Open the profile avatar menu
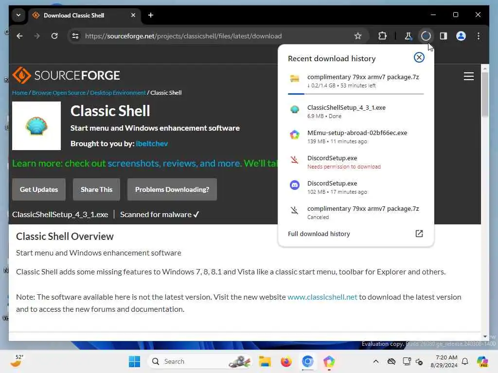The image size is (498, 373). click(x=461, y=36)
